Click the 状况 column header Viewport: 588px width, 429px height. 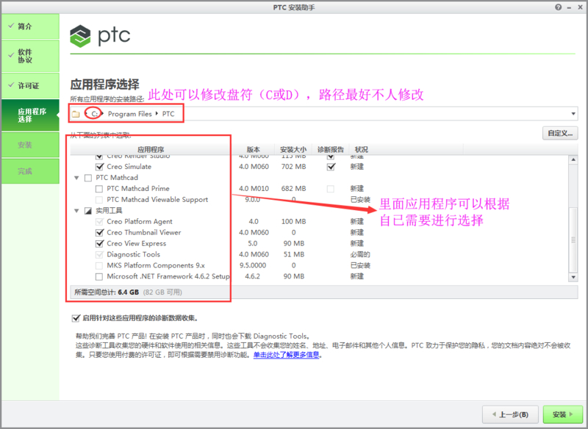click(362, 149)
